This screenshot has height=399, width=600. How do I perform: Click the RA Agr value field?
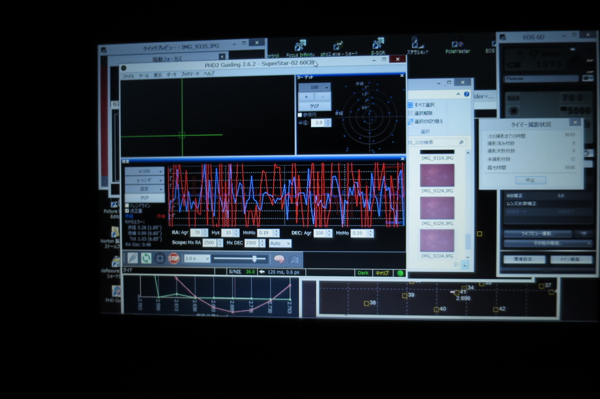196,232
